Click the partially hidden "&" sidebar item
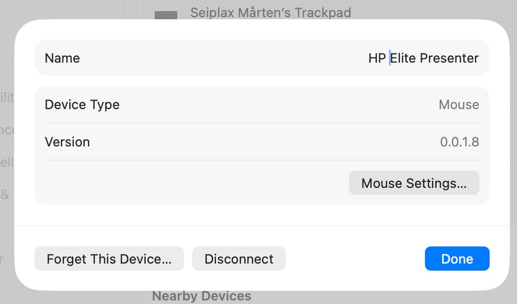Image resolution: width=517 pixels, height=304 pixels. point(5,194)
